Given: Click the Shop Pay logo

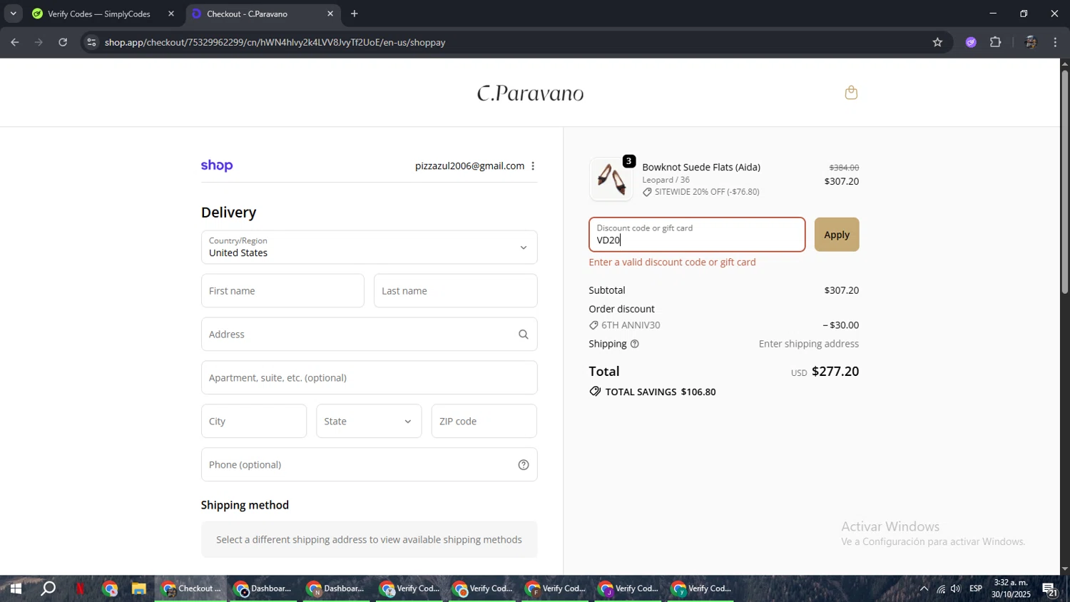Looking at the screenshot, I should pyautogui.click(x=217, y=165).
